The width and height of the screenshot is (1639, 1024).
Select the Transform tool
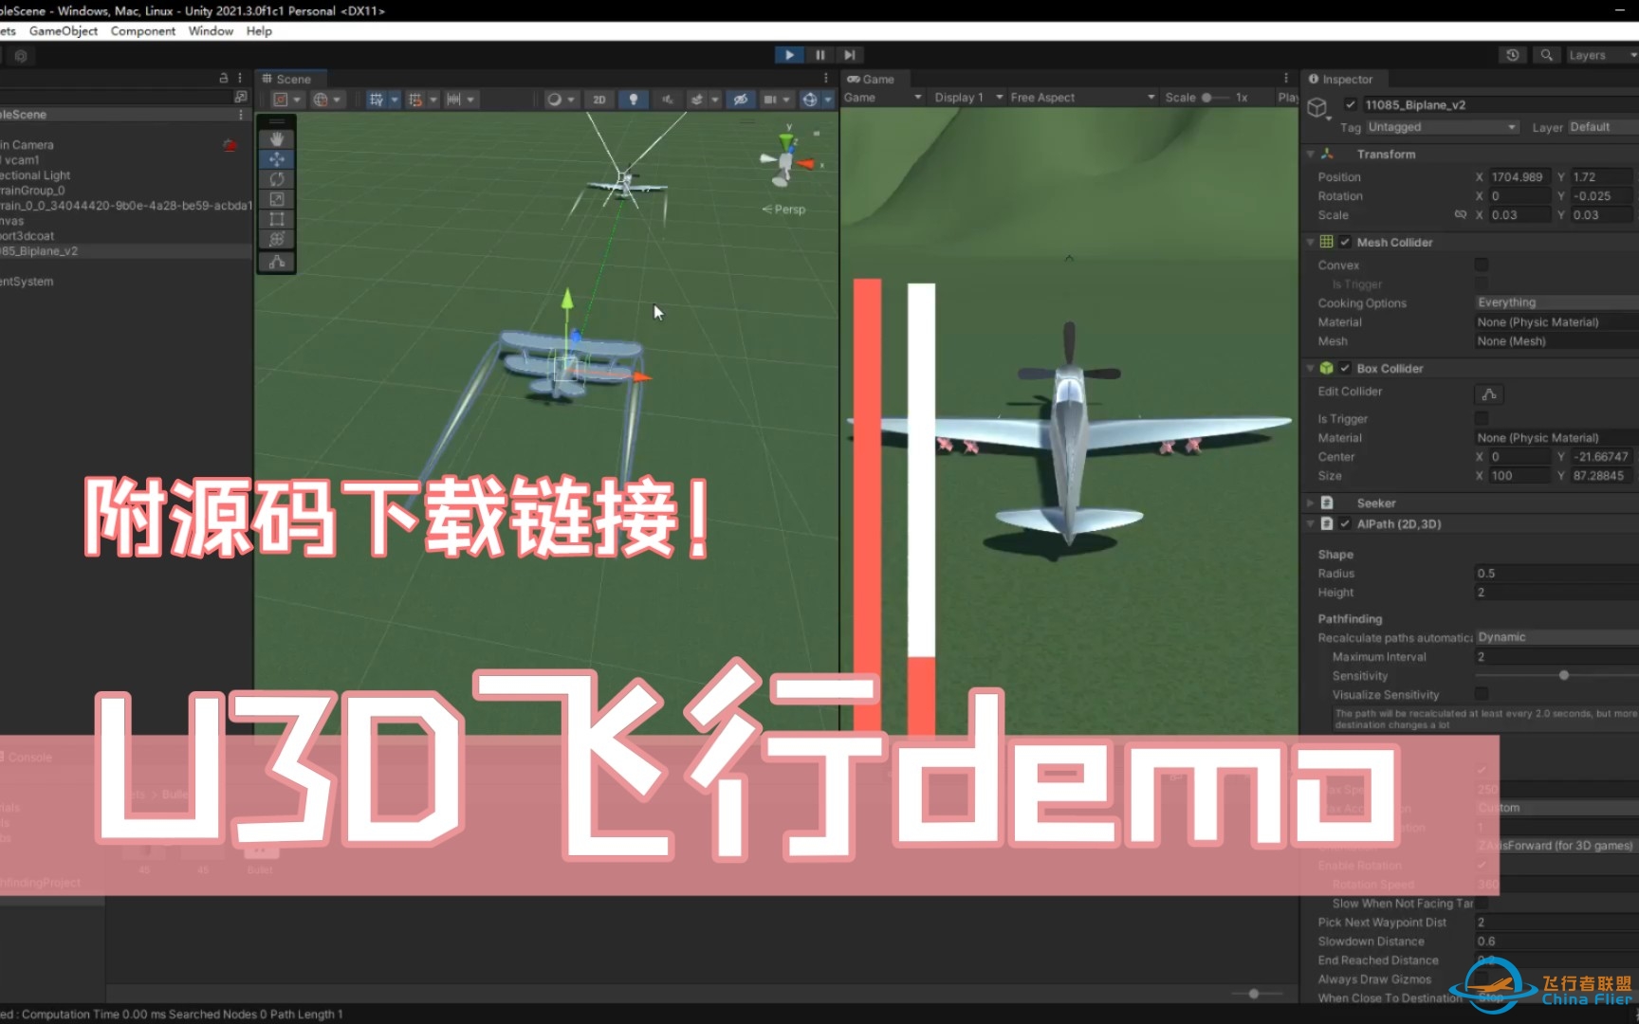pos(277,239)
